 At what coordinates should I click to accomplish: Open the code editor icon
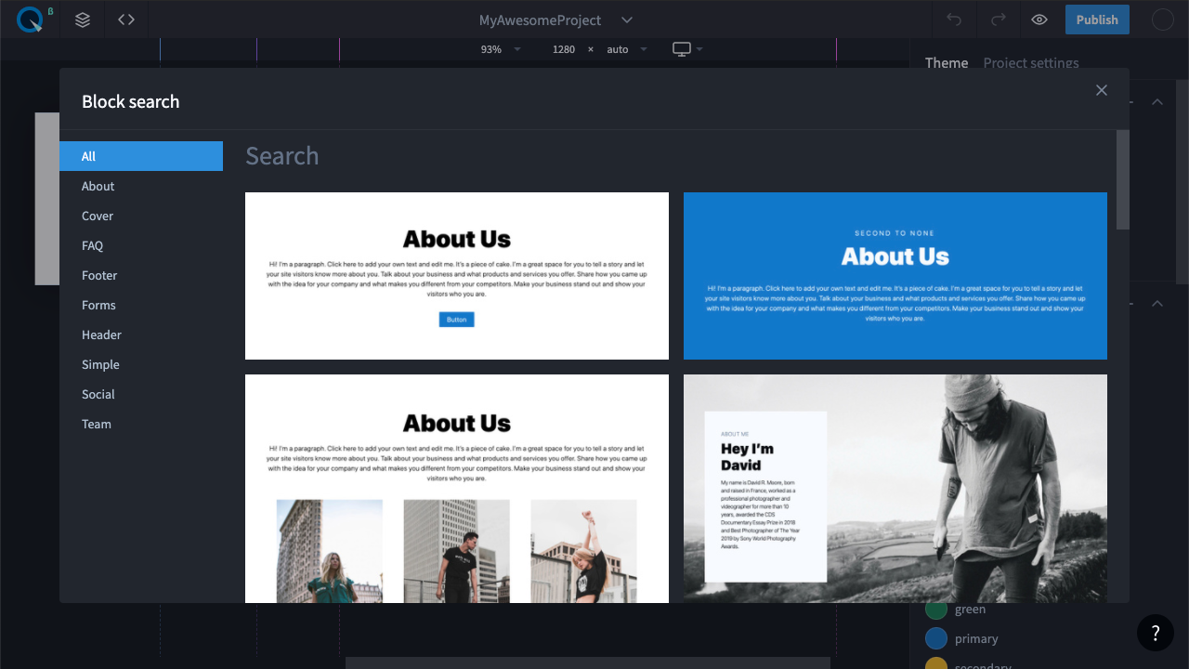(x=126, y=20)
